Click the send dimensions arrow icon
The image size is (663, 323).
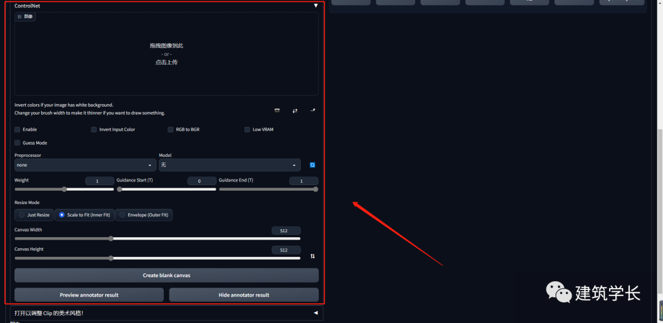312,110
